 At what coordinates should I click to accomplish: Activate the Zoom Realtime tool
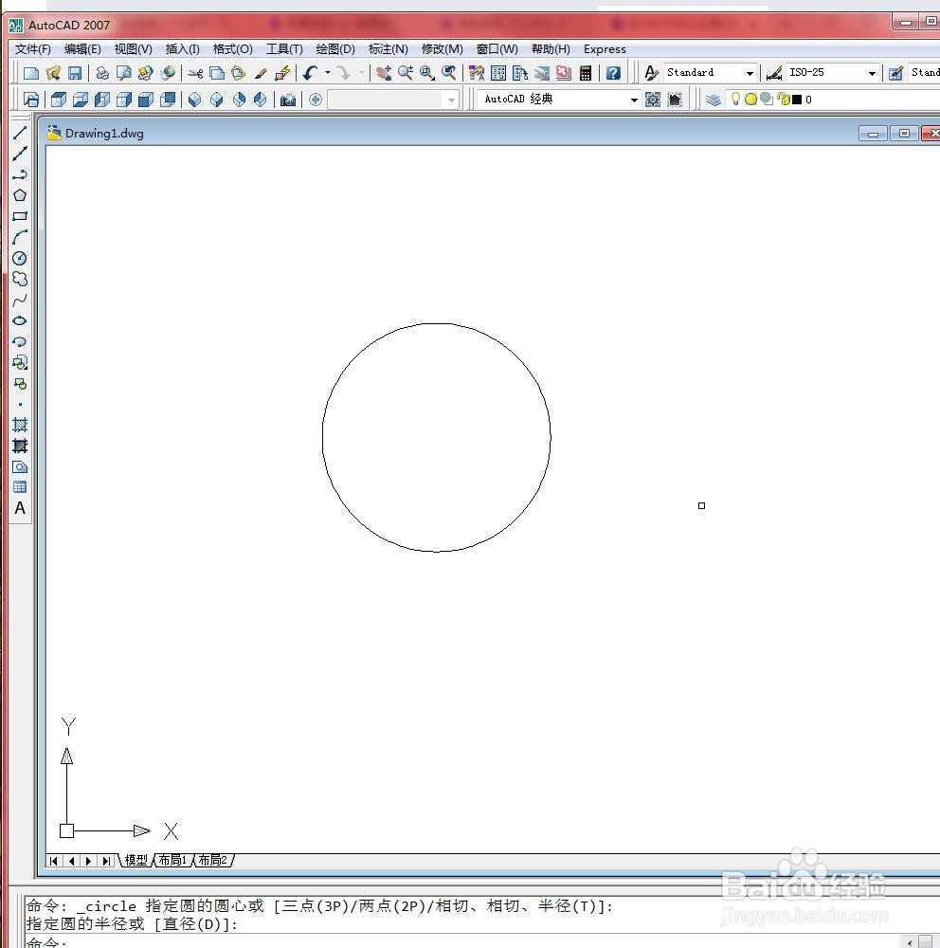click(x=405, y=73)
